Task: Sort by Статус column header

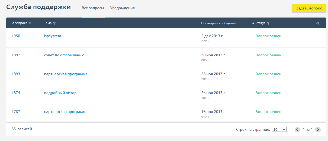Action: coord(260,23)
